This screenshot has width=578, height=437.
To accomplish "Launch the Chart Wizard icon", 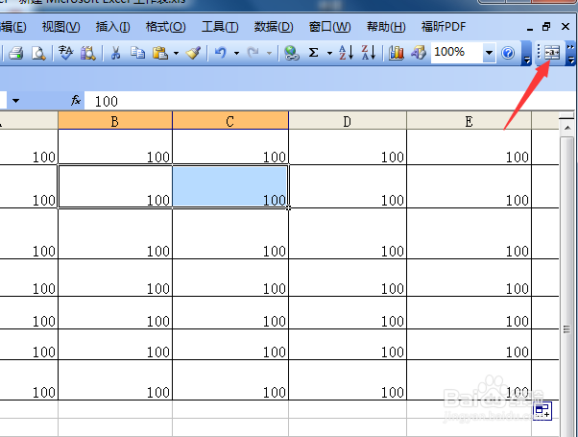I will (x=396, y=53).
